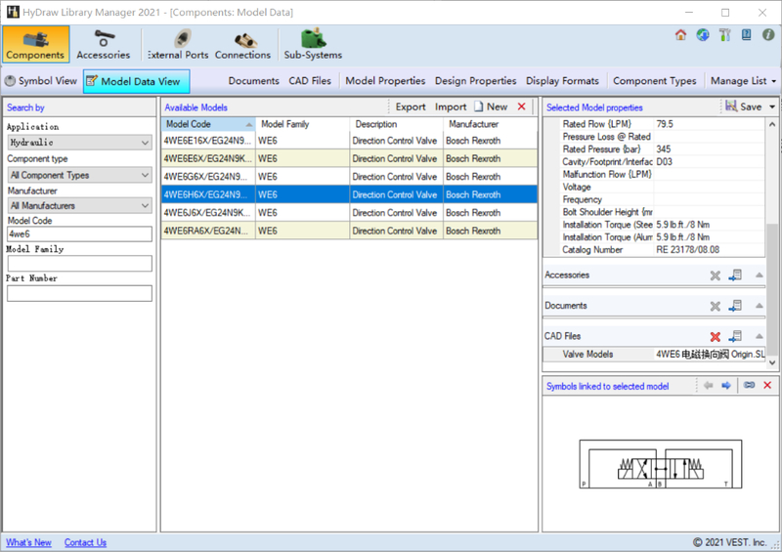Open the Component type dropdown
This screenshot has height=552, width=782.
pyautogui.click(x=79, y=175)
